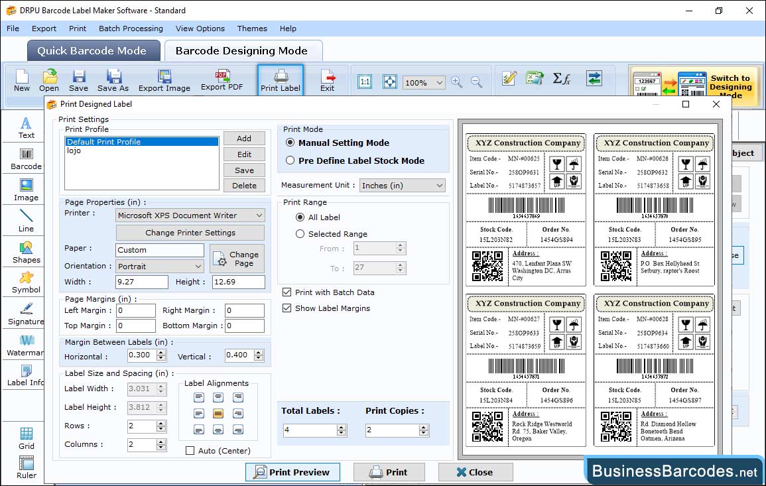Increase the Print Copies spinner
The height and width of the screenshot is (486, 766).
(424, 428)
